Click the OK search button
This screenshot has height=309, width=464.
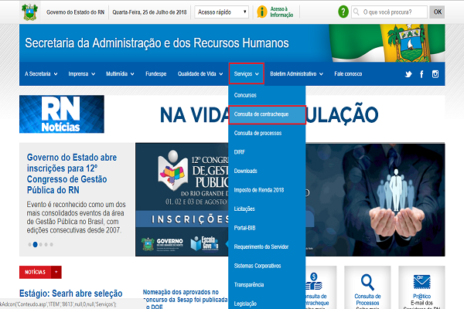pos(437,12)
